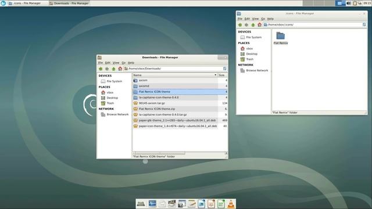Open the text editor notepad dock icon

[x=192, y=204]
